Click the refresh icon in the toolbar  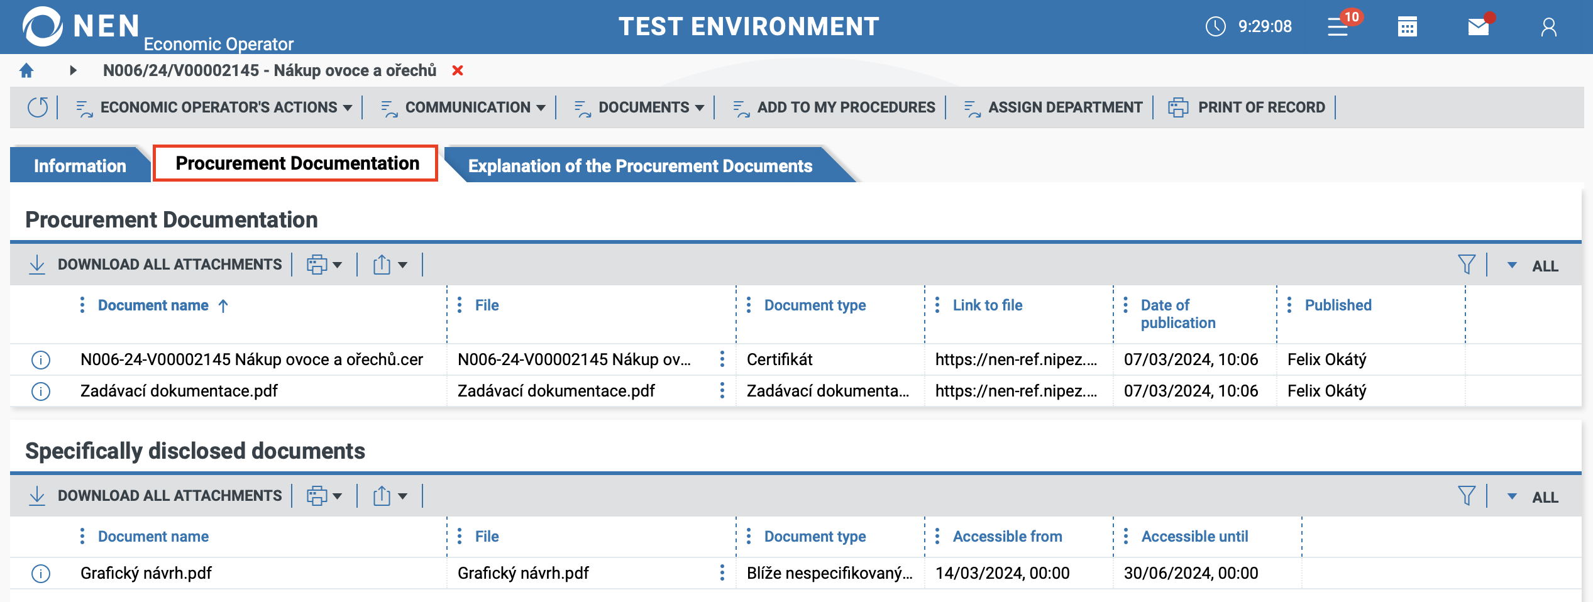tap(38, 107)
